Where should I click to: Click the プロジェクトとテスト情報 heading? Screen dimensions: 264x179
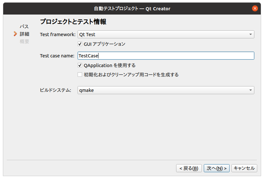click(73, 22)
